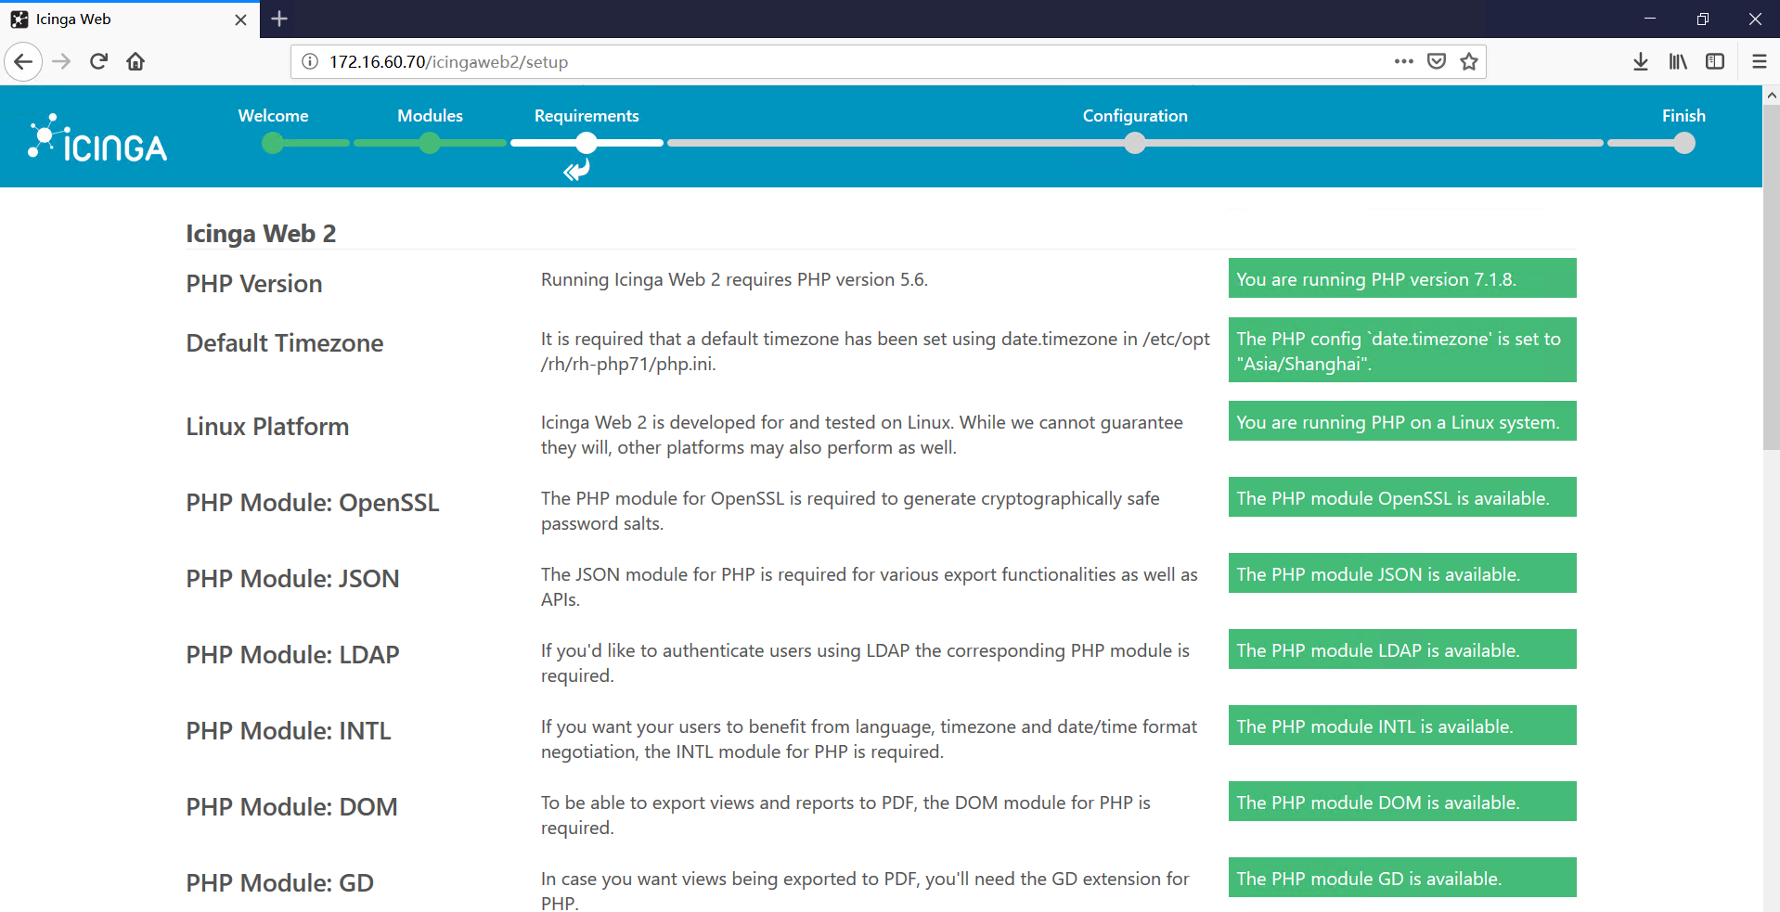
Task: Restore down the browser window
Action: [x=1702, y=19]
